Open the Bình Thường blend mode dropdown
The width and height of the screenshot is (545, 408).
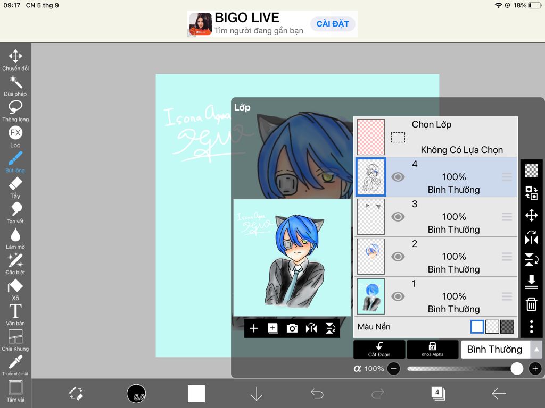(496, 350)
